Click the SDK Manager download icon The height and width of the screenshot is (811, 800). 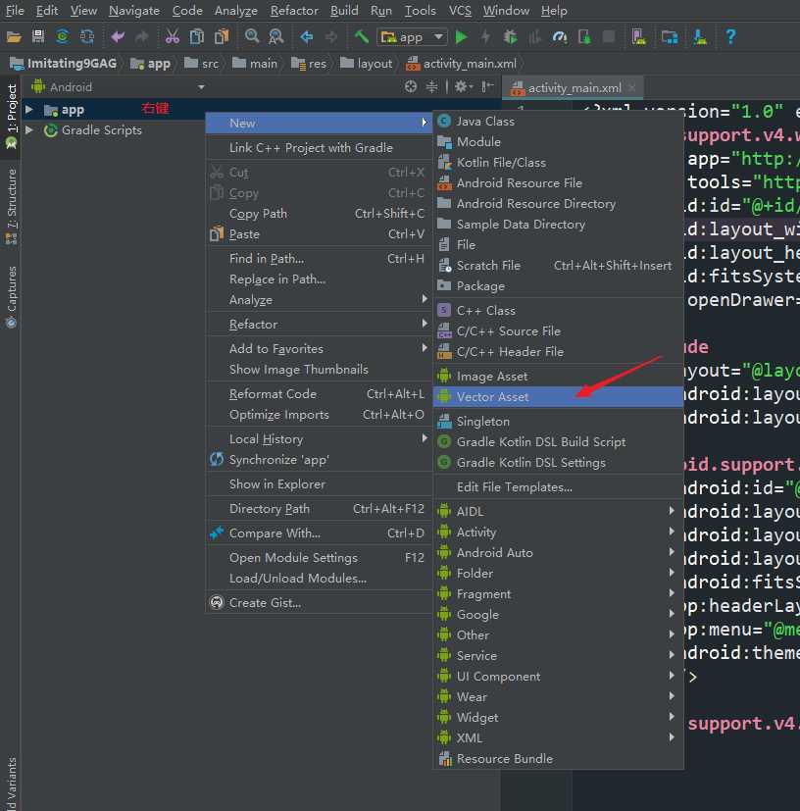click(x=700, y=36)
